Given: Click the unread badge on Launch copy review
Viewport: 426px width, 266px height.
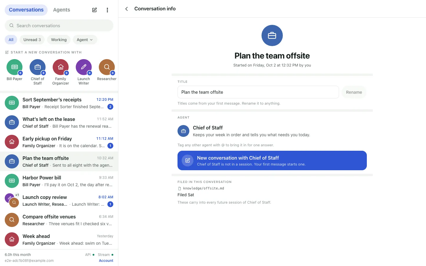Looking at the screenshot, I should click(x=110, y=204).
